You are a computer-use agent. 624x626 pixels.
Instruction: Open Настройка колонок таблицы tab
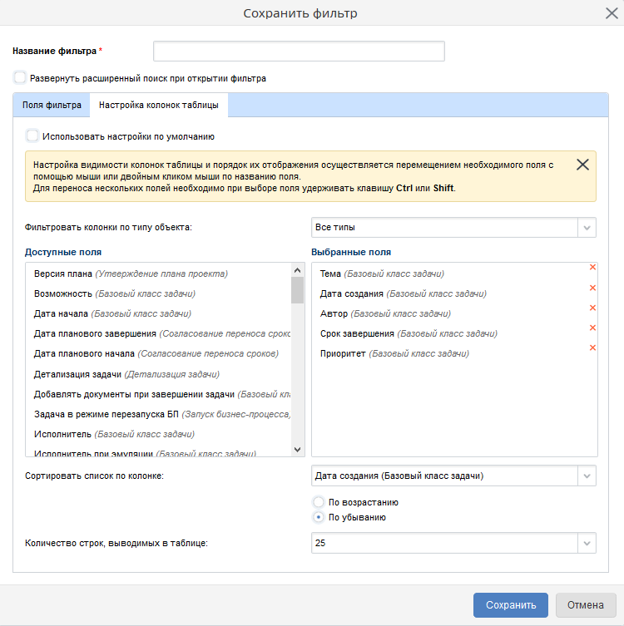tap(159, 106)
